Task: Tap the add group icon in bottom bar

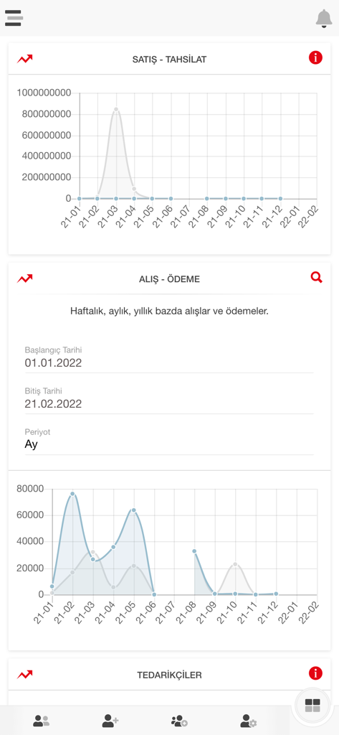Action: click(x=179, y=721)
